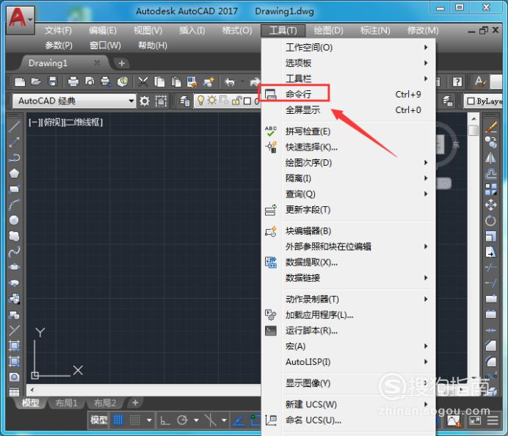The height and width of the screenshot is (436, 508).
Task: Click the Copy icon in toolbar
Action: 159,82
